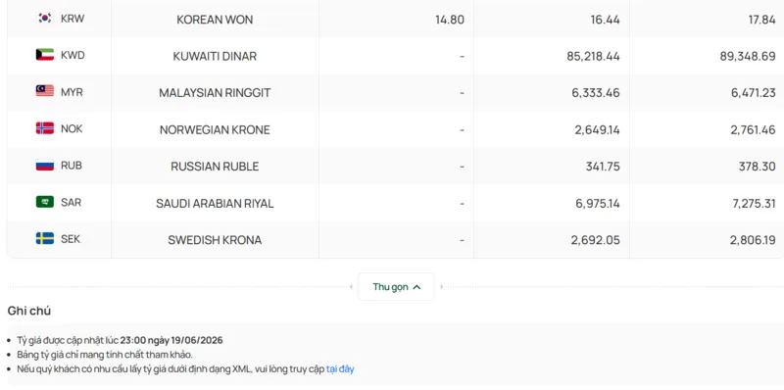Click the South Korea flag icon
This screenshot has width=784, height=390.
pyautogui.click(x=44, y=18)
